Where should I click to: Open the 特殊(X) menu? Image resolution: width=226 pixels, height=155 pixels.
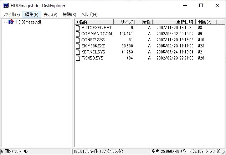coord(69,14)
